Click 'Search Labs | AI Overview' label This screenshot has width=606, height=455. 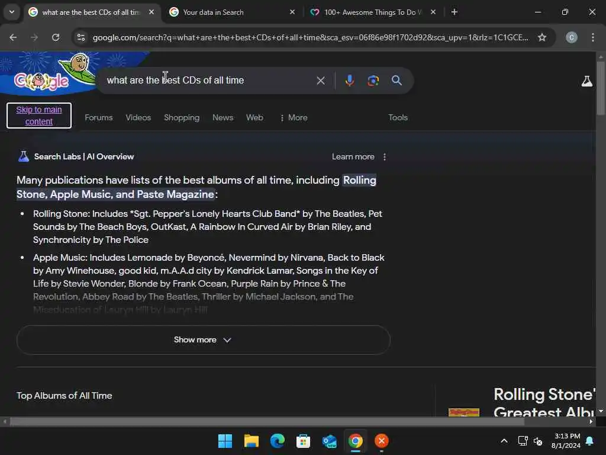84,156
